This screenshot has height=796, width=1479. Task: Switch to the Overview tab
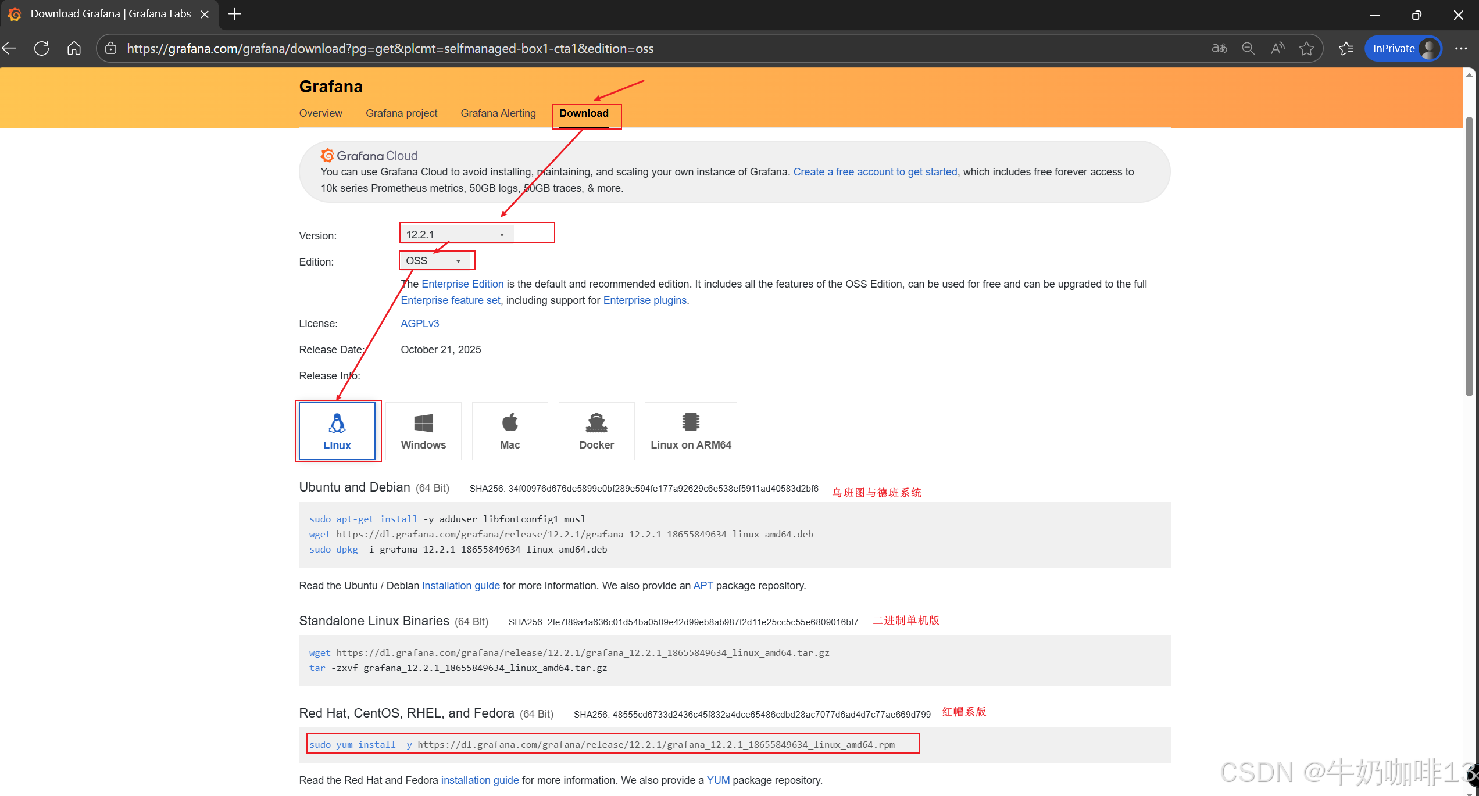[x=320, y=113]
